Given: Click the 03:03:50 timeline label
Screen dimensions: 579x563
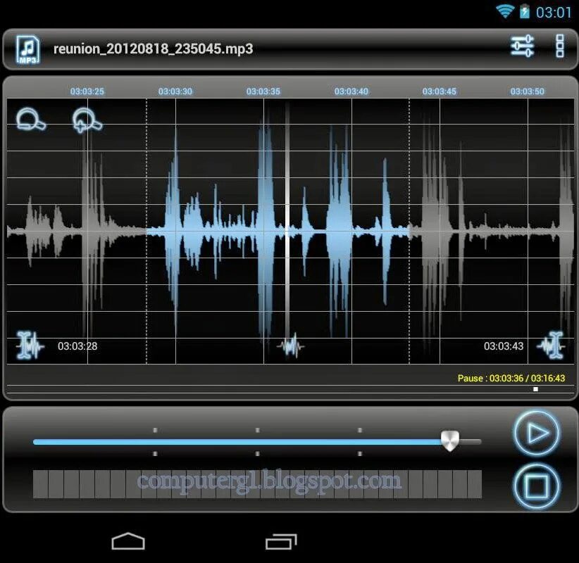Looking at the screenshot, I should point(528,91).
